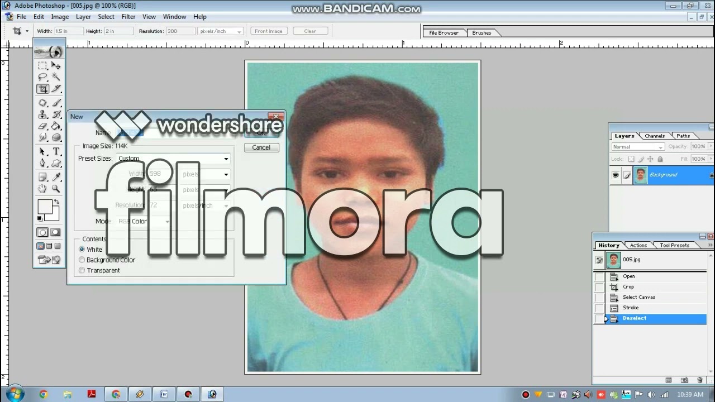This screenshot has width=715, height=402.
Task: Hide the Background layer eye icon
Action: [616, 175]
